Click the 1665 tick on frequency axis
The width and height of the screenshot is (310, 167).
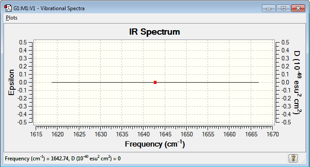click(251, 135)
